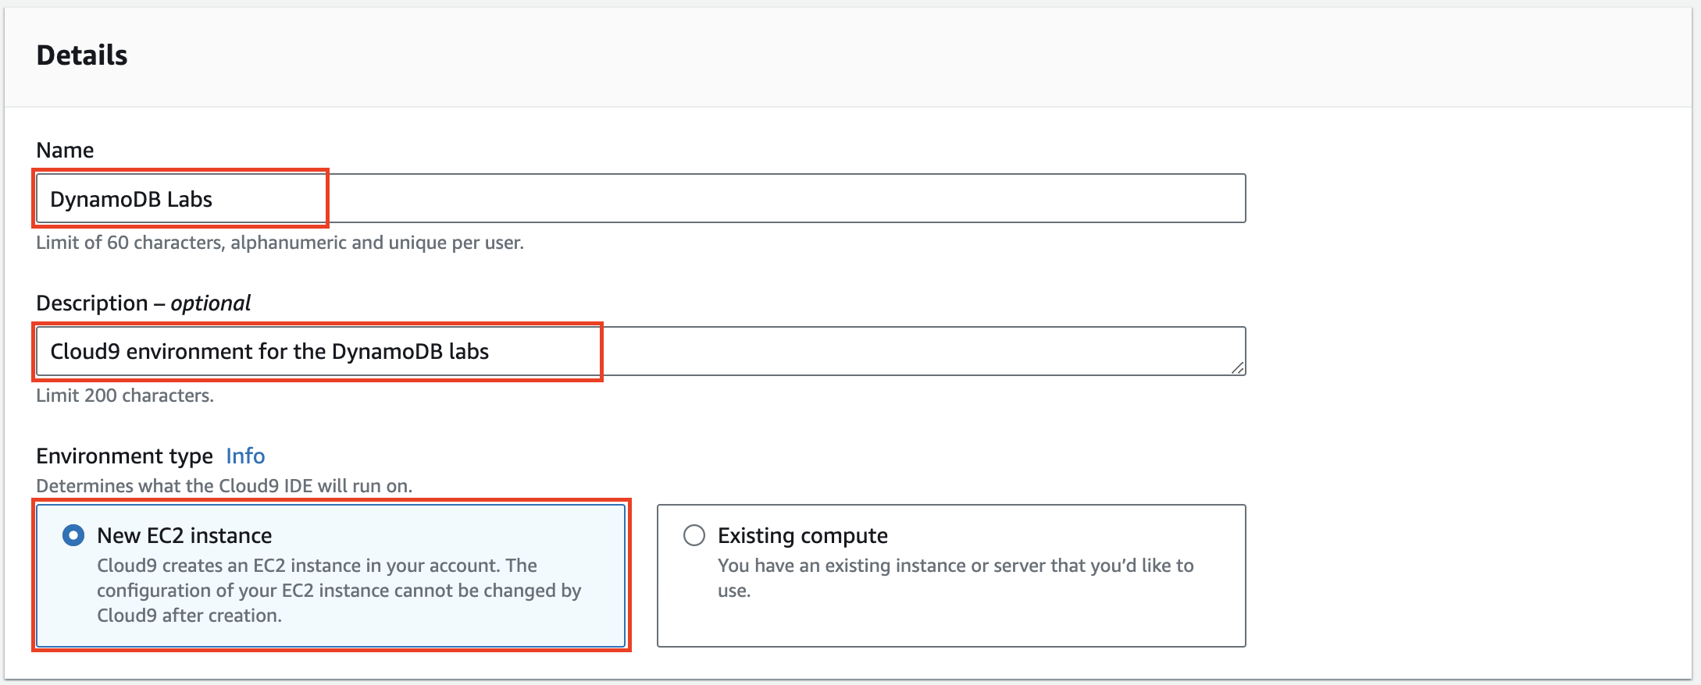Select the Existing compute radio button

(x=694, y=536)
